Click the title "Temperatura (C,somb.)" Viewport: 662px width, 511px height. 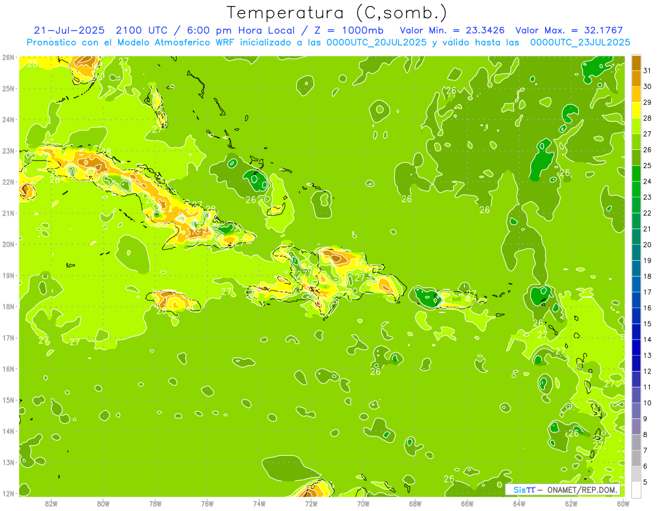point(337,13)
